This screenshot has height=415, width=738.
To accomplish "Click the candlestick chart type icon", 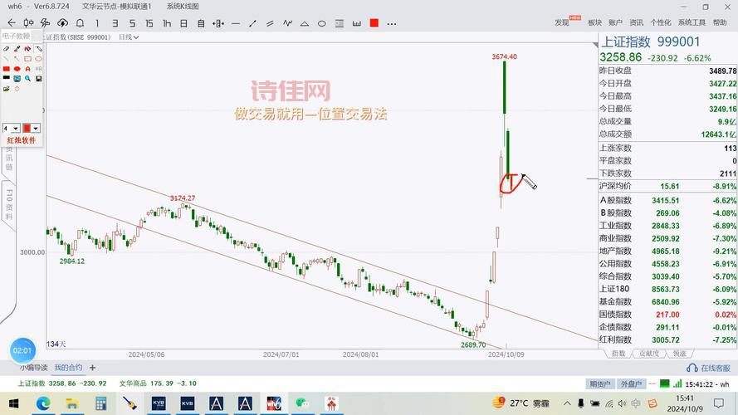I will pos(28,23).
